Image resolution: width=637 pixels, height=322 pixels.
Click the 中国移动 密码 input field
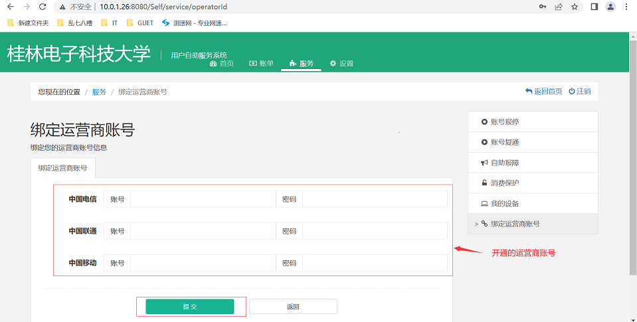(375, 263)
